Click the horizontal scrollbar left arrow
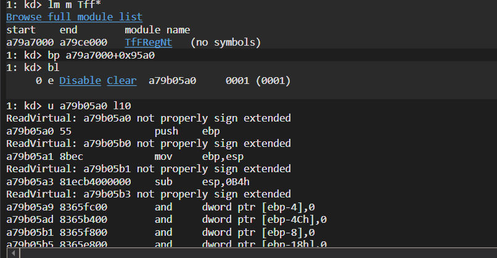Viewport: 497px width, 258px height. click(13, 253)
